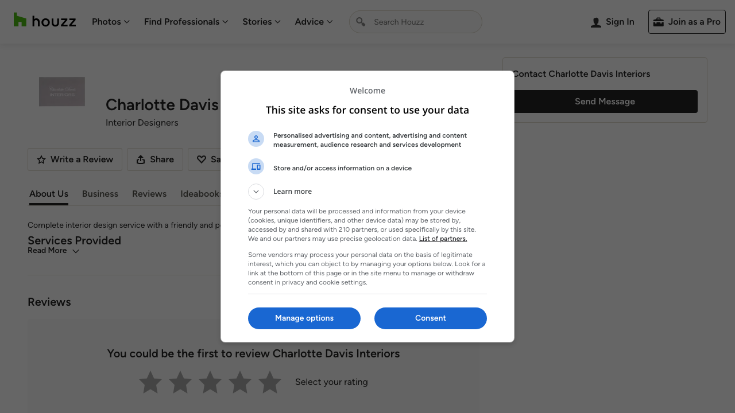735x413 pixels.
Task: Select the first rating star
Action: pyautogui.click(x=150, y=383)
